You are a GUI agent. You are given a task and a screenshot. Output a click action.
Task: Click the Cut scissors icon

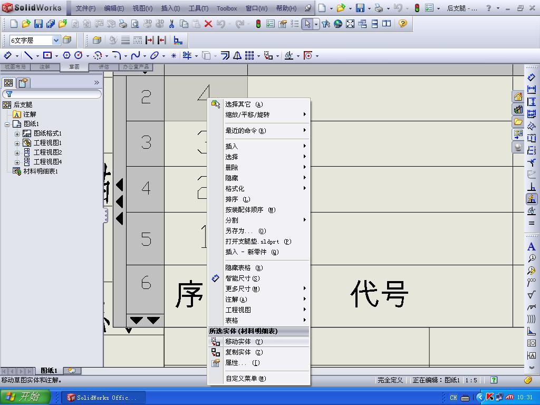point(171,23)
